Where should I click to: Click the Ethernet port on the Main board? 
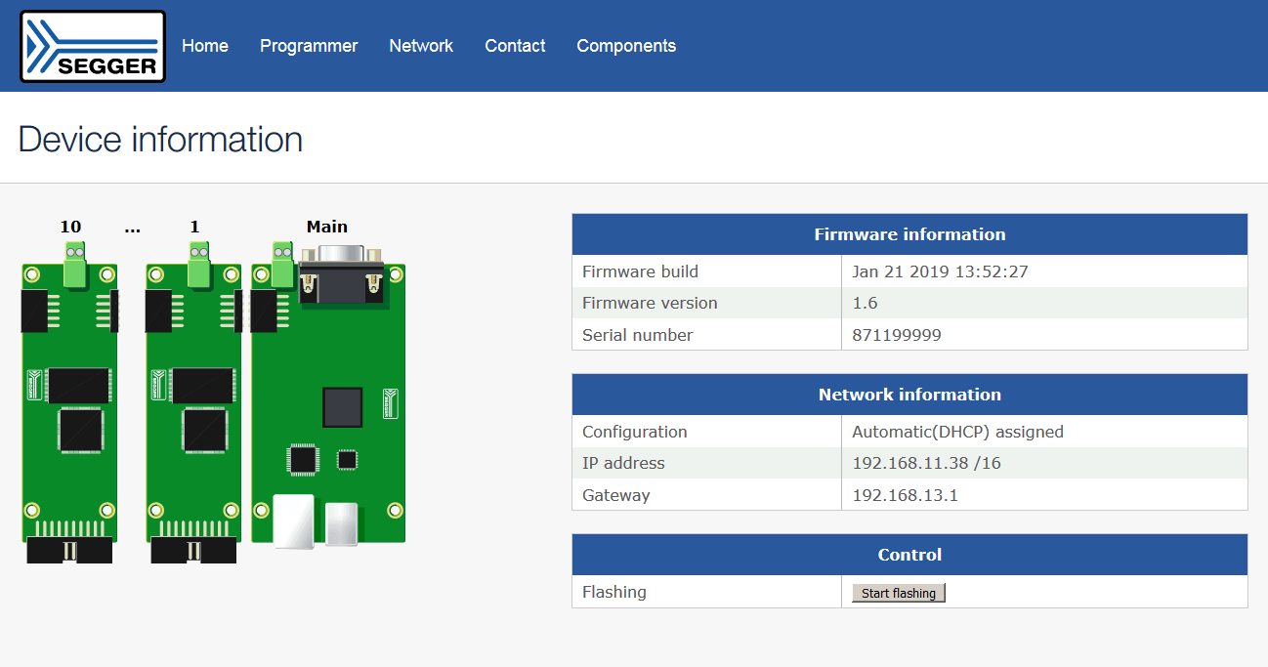point(295,521)
